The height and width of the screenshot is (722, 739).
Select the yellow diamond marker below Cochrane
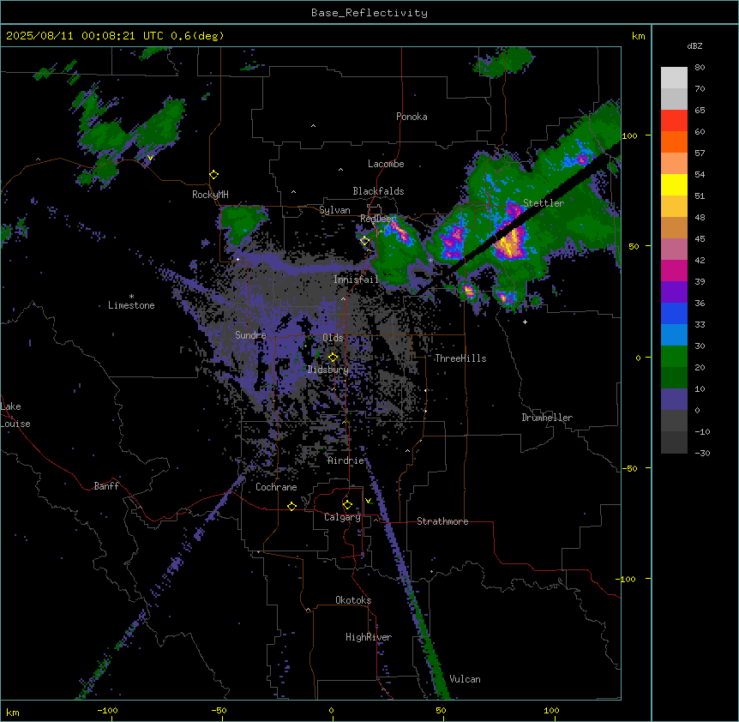coord(291,506)
